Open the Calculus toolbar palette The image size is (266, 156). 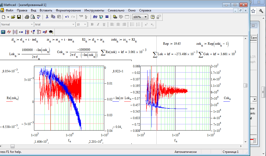(x=27, y=32)
